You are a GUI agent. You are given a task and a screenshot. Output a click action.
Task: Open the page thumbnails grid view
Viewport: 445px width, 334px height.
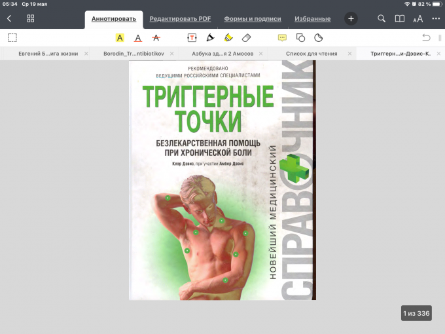click(30, 19)
